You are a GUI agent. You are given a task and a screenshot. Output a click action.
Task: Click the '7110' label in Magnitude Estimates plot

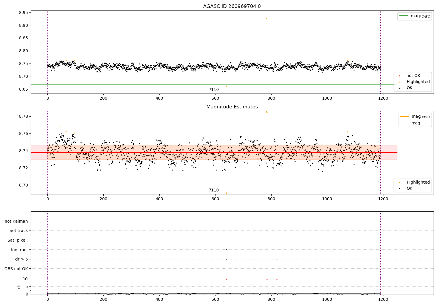pos(213,190)
